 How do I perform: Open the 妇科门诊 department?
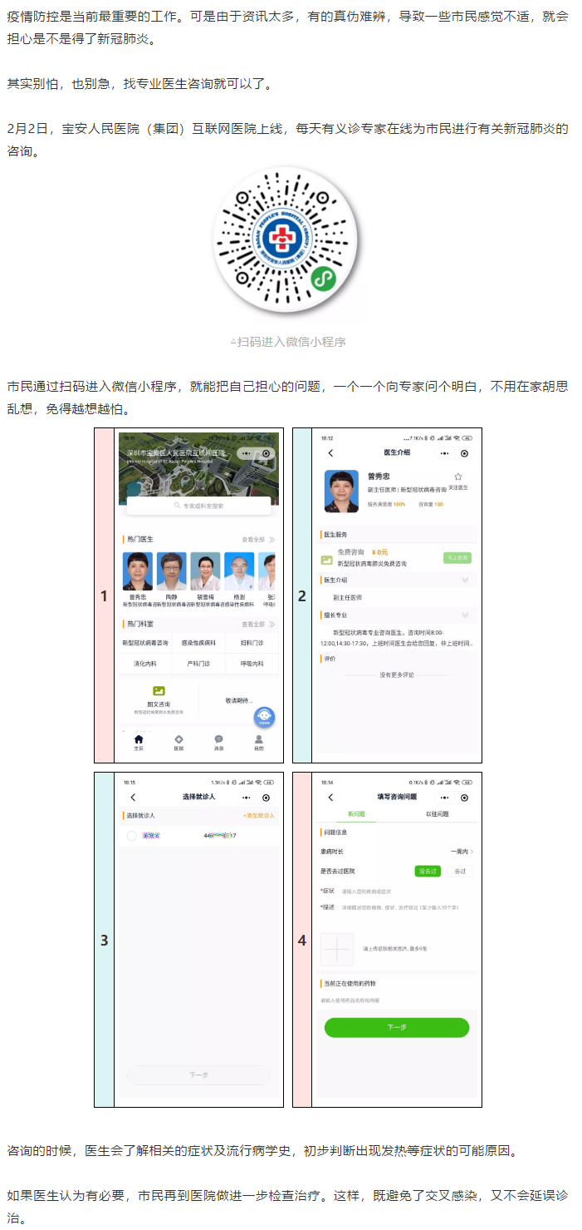(252, 643)
